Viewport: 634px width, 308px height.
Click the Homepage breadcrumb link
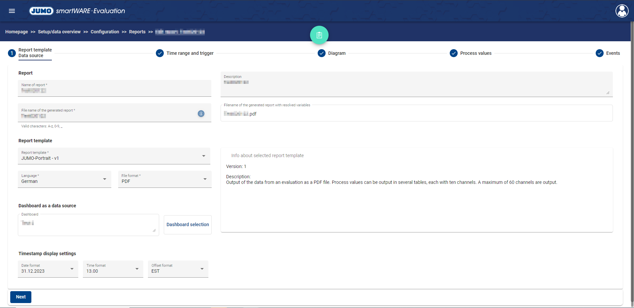[17, 32]
